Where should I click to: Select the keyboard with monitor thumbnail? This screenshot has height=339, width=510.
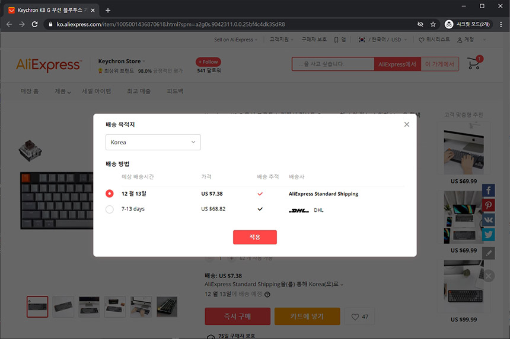point(89,306)
